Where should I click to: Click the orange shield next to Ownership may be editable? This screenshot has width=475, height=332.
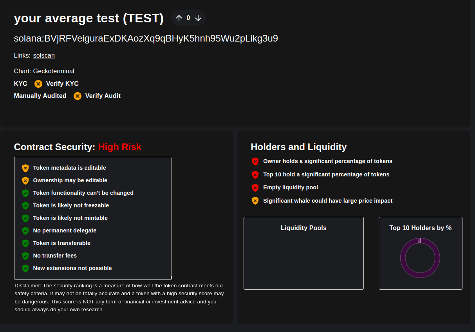pyautogui.click(x=25, y=181)
